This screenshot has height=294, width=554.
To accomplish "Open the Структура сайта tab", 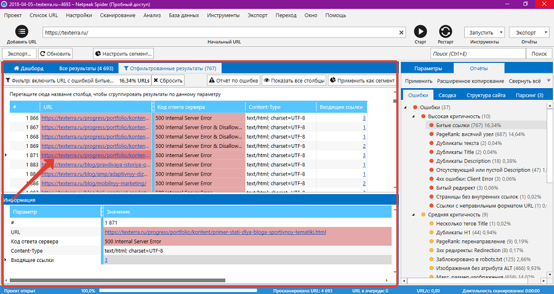I will tap(486, 95).
